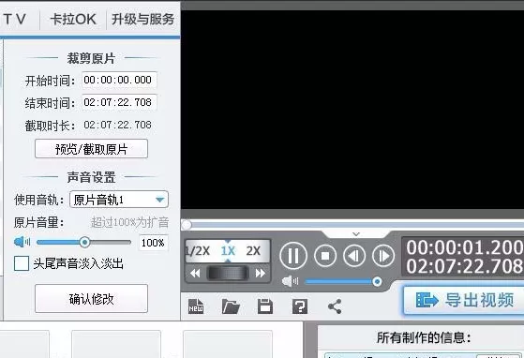The height and width of the screenshot is (358, 524).
Task: Click the total duration 02:07:22.708 in player
Action: pyautogui.click(x=465, y=266)
